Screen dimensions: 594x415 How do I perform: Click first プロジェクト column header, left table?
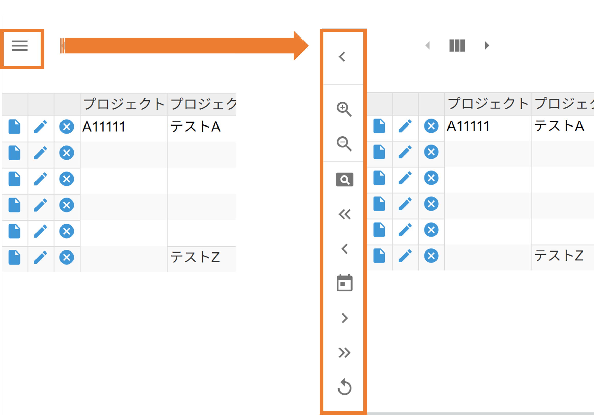tap(124, 104)
